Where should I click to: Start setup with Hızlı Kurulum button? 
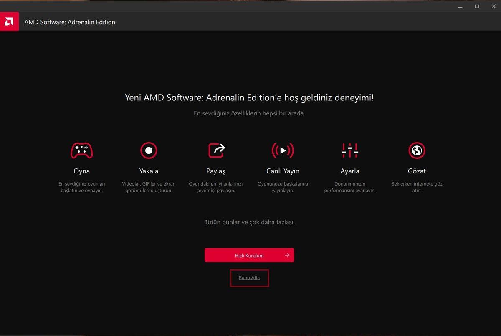(249, 255)
